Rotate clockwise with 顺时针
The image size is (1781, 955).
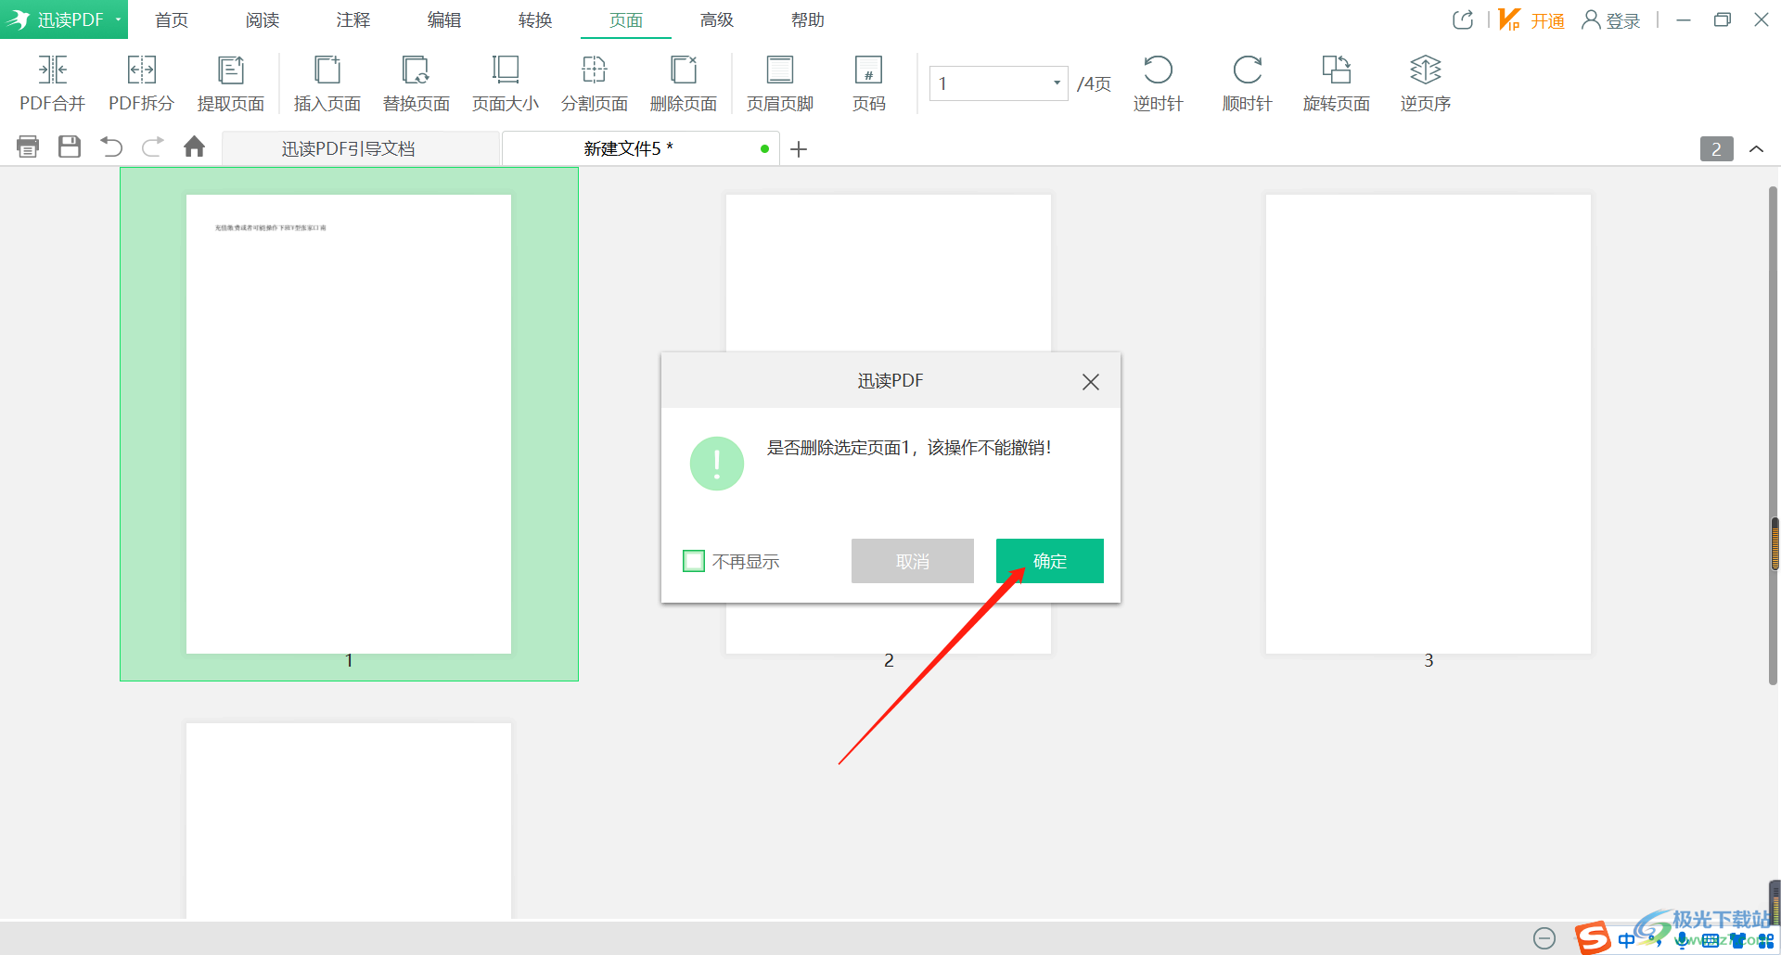coord(1247,83)
